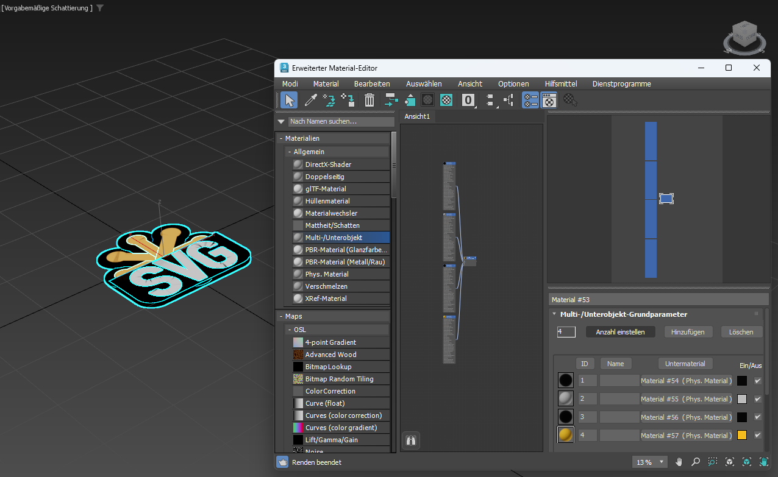Click the Zoom Extents icon
The image size is (778, 477).
730,462
